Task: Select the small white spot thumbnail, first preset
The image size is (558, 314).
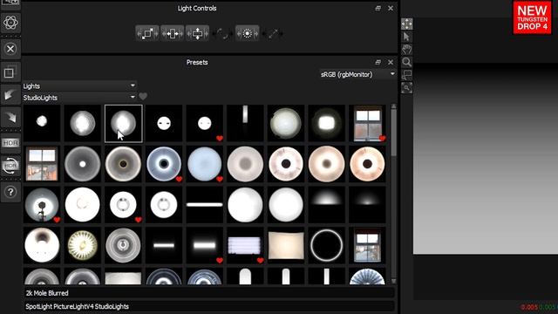Action: (42, 123)
